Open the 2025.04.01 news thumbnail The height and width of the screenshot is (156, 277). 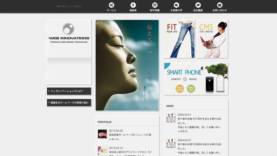pos(171,118)
